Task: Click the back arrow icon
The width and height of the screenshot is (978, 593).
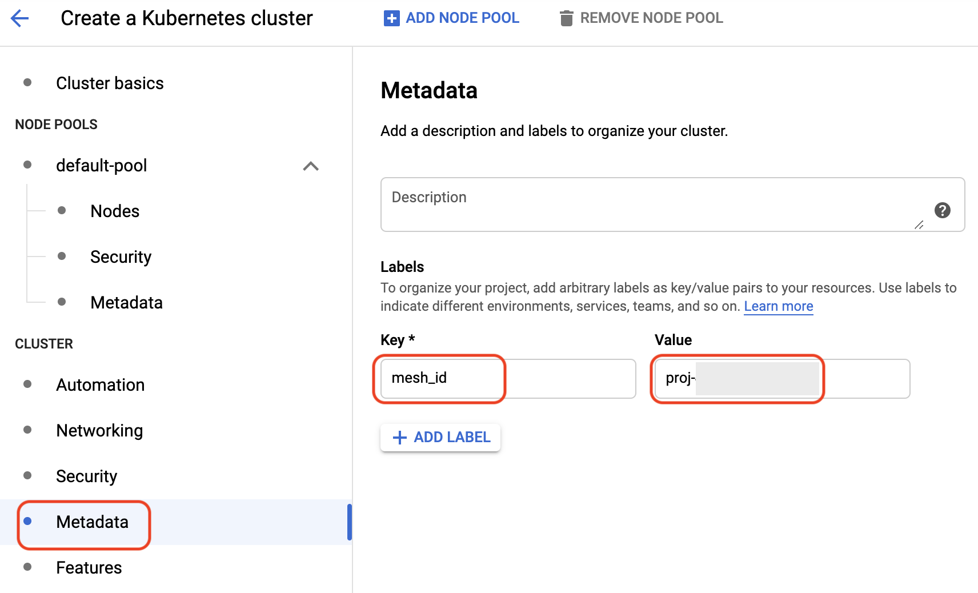Action: [20, 18]
